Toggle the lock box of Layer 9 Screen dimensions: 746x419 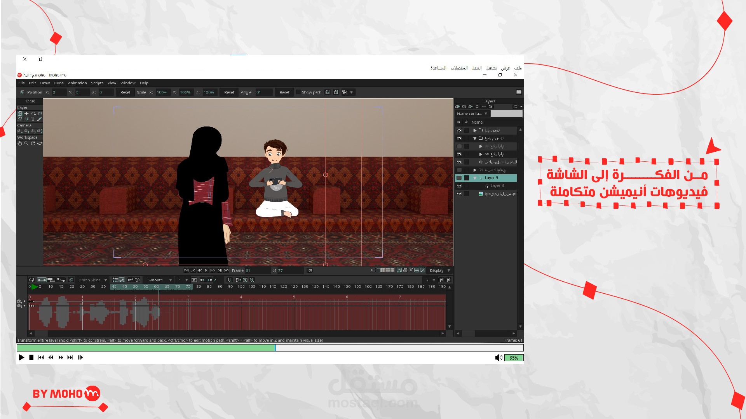pos(466,178)
